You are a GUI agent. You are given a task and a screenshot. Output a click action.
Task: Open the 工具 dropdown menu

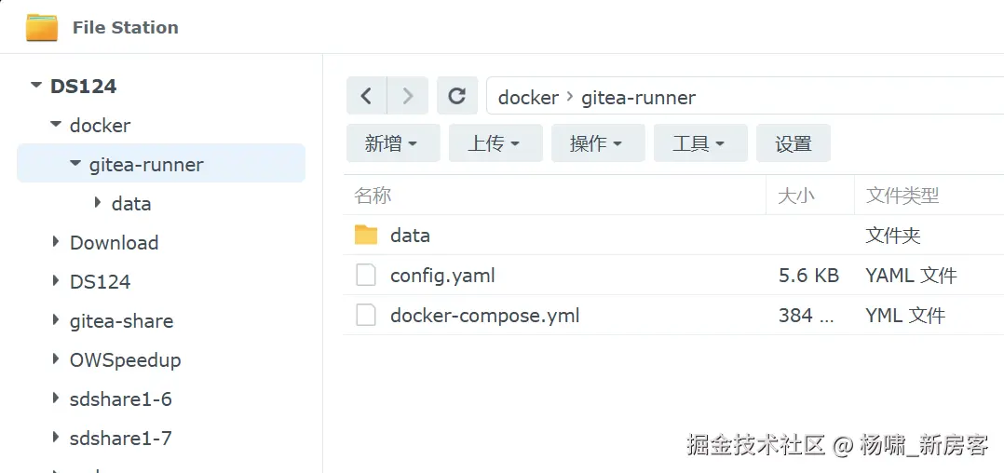coord(699,143)
